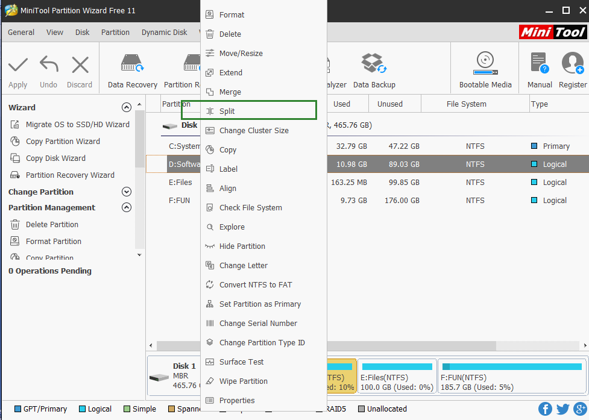This screenshot has height=420, width=589.
Task: Select E:Files(NTFS) block in disk map
Action: (x=397, y=376)
